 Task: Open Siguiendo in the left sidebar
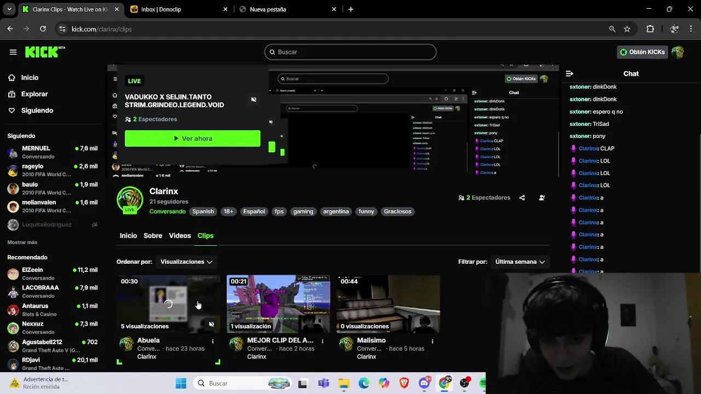(x=37, y=111)
